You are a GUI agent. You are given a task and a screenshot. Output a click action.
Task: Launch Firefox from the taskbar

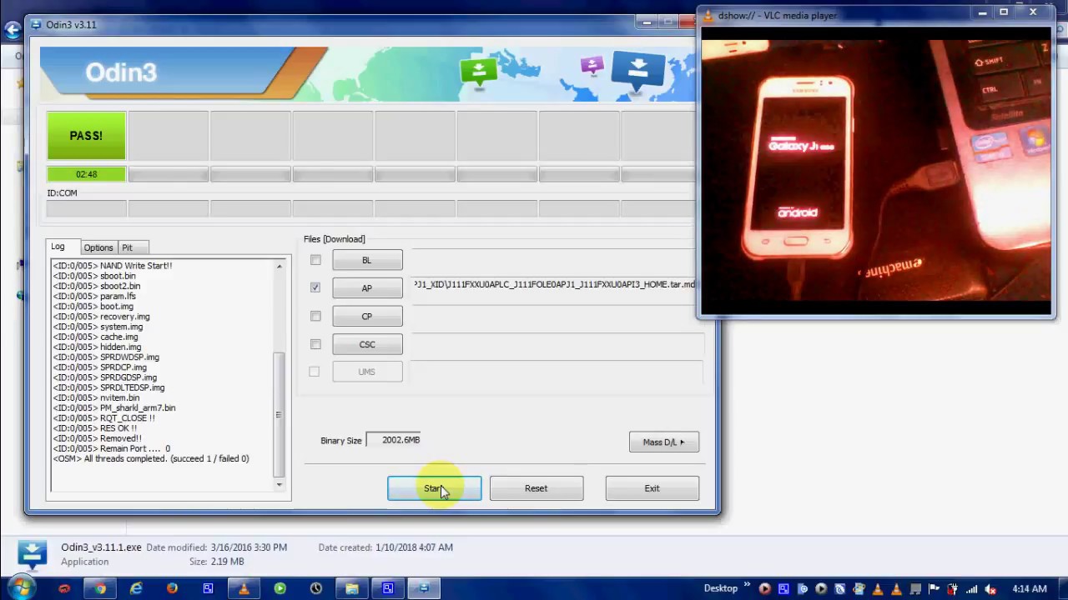click(x=172, y=588)
